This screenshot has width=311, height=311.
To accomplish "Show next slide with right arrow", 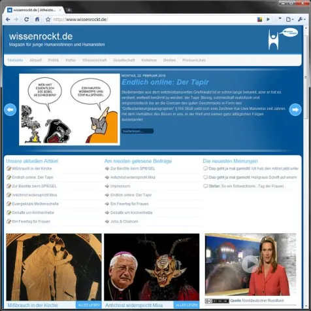I will click(295, 109).
